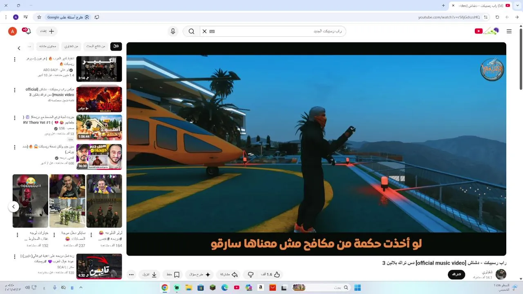
Task: Open Chrome three-dot menu
Action: [x=6, y=17]
